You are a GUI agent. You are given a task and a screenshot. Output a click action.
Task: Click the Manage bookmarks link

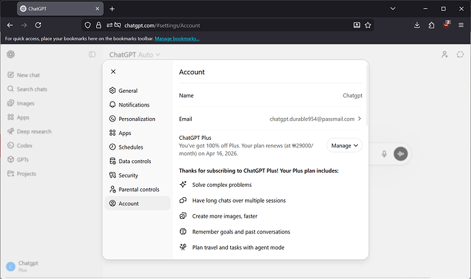[x=177, y=38]
